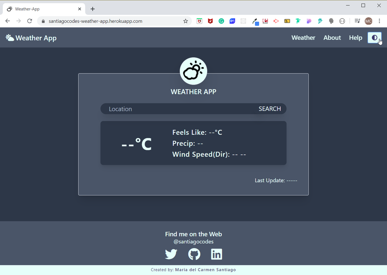Open the Grammarly extension icon

[x=221, y=21]
